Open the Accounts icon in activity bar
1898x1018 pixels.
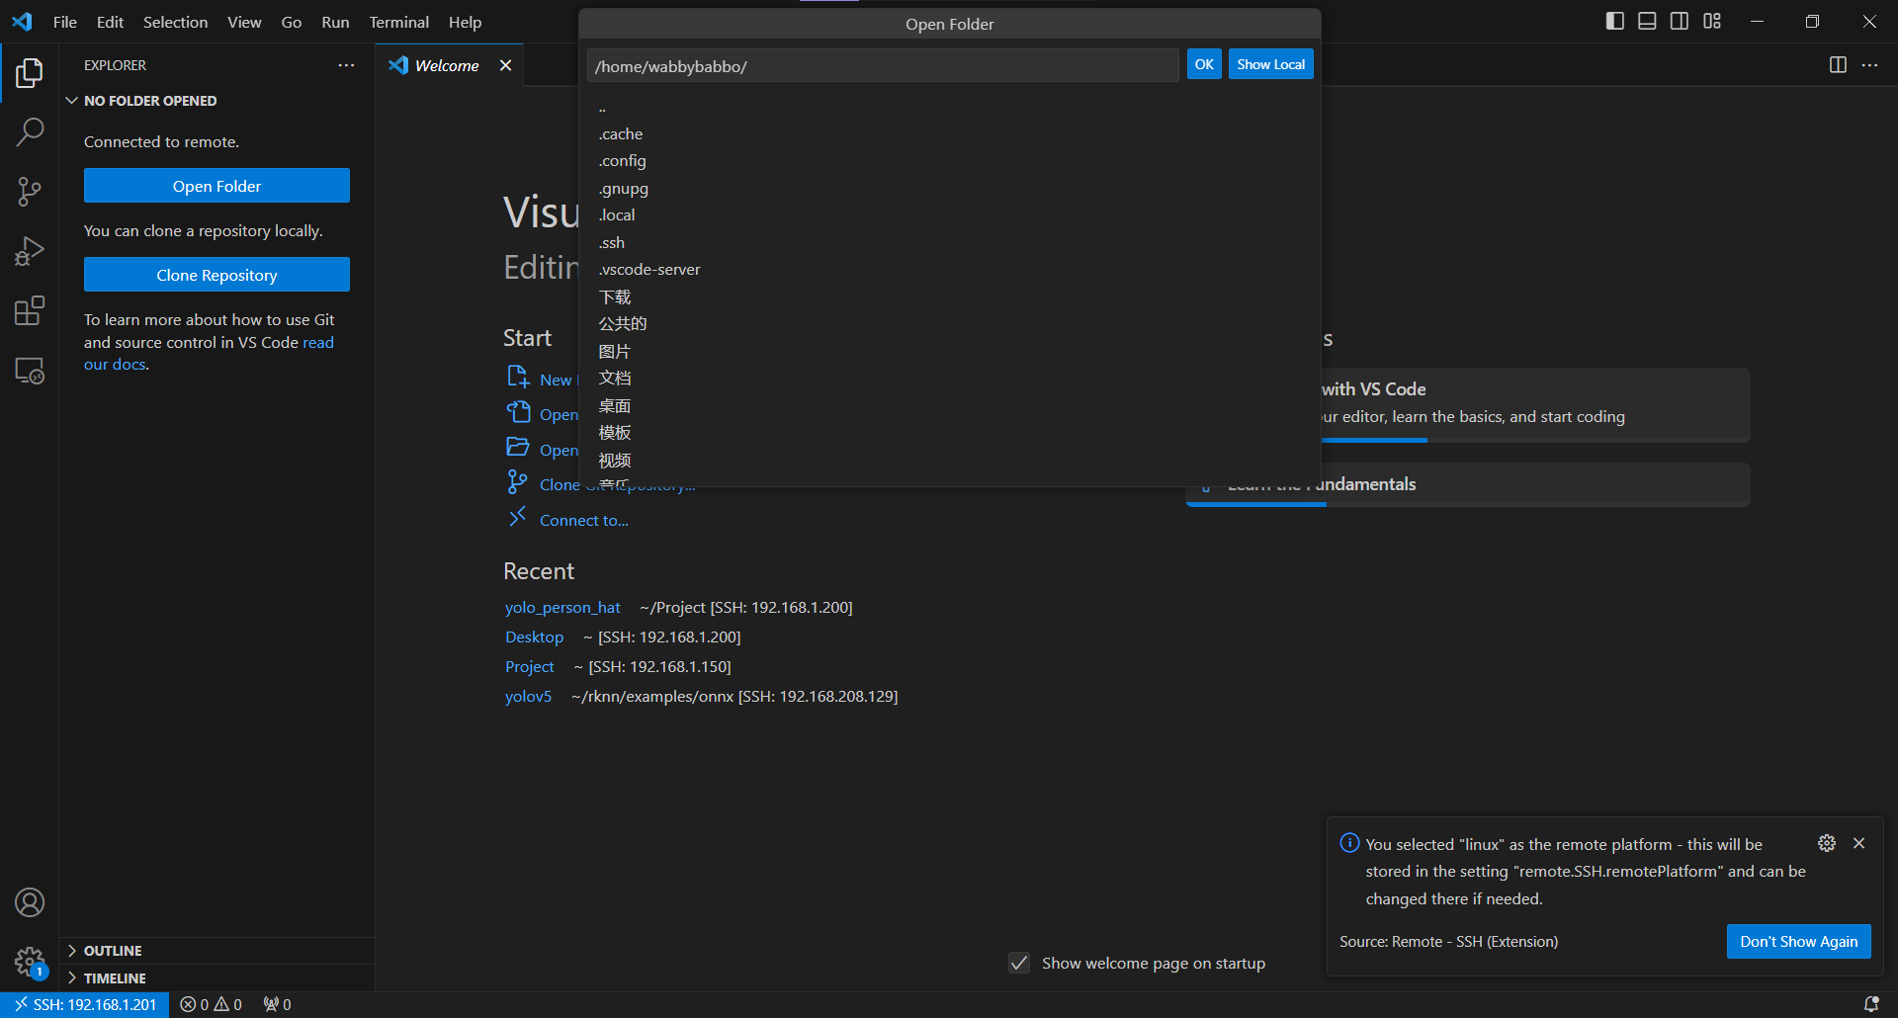[30, 902]
